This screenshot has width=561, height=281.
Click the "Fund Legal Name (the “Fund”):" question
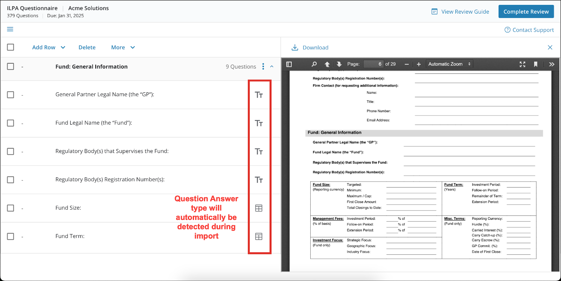tap(94, 123)
